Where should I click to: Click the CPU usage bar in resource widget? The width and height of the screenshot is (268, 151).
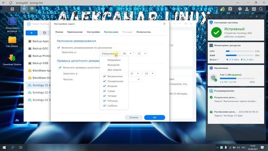pyautogui.click(x=240, y=51)
